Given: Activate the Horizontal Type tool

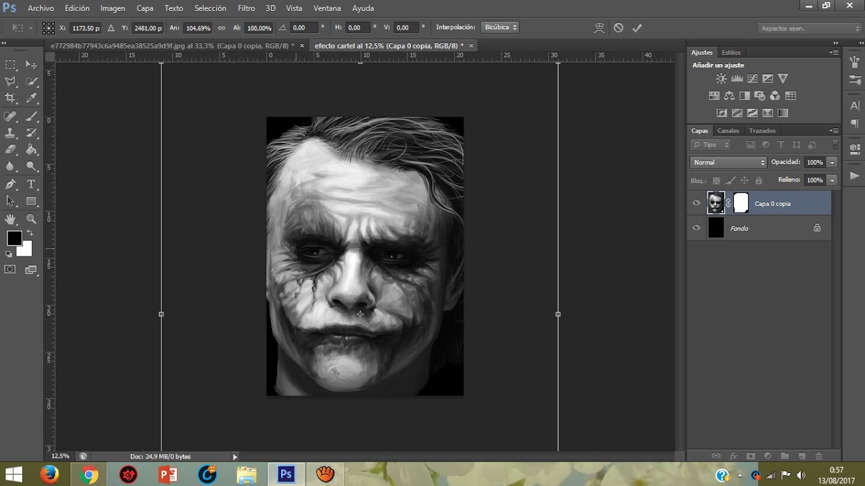Looking at the screenshot, I should [31, 184].
